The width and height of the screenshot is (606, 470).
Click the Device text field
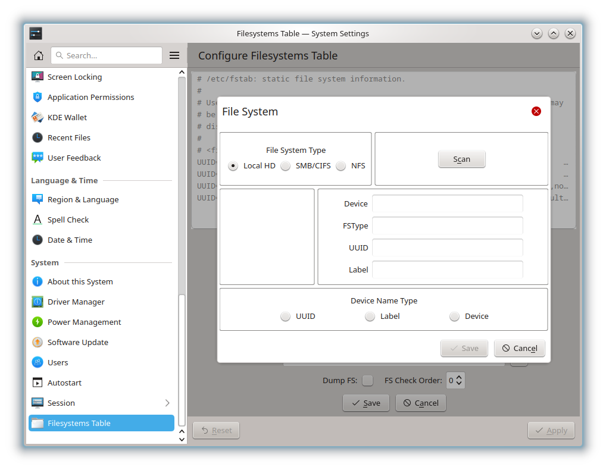click(x=448, y=203)
